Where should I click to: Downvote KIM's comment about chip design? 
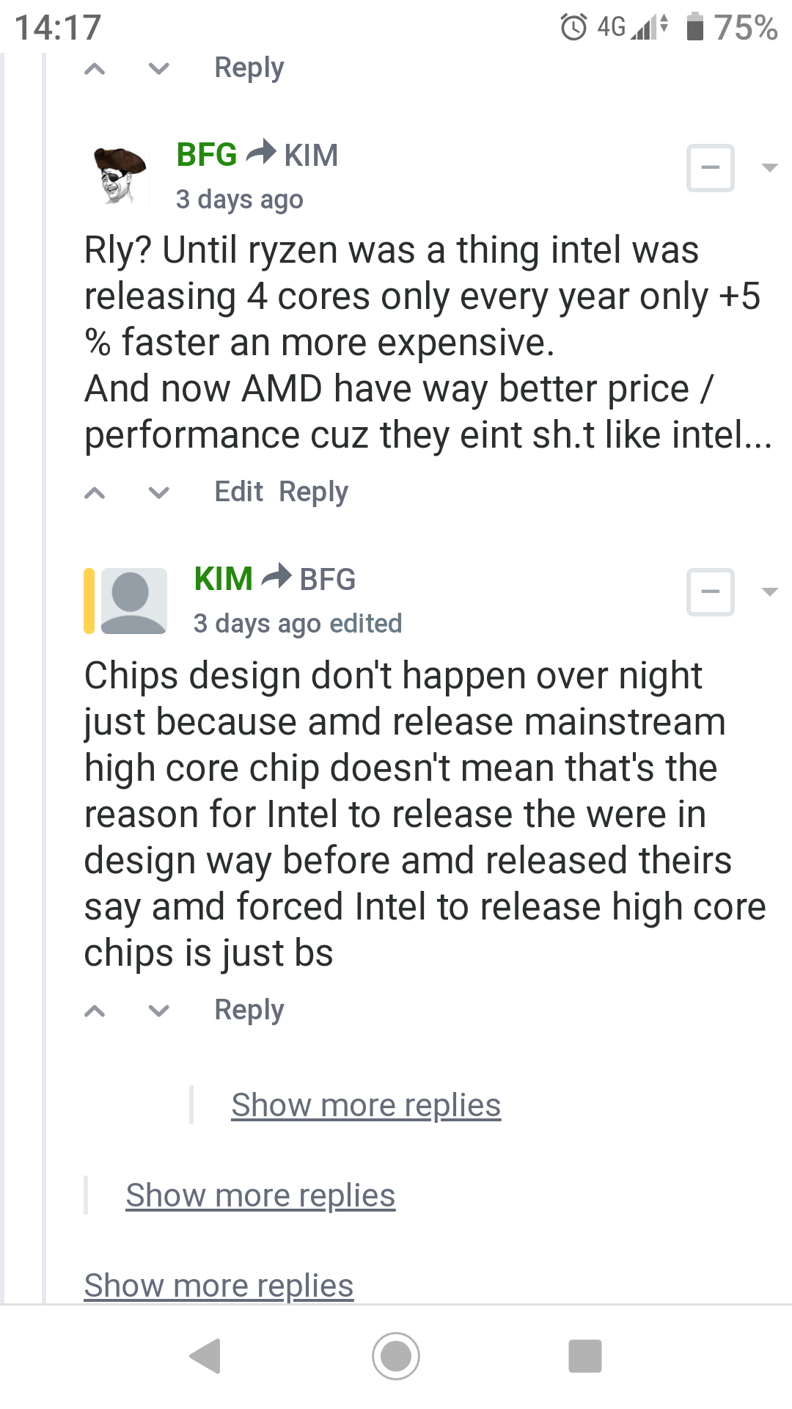click(x=158, y=1011)
